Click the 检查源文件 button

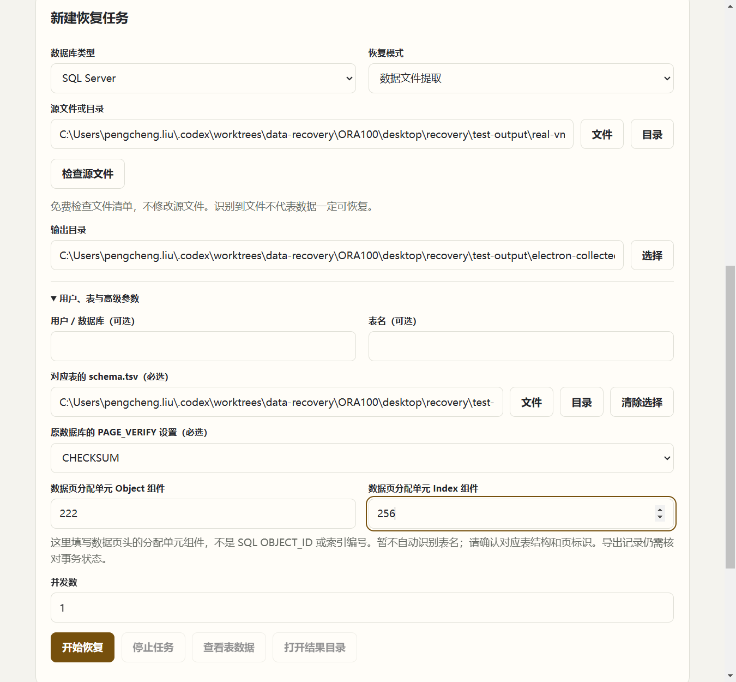[x=87, y=174]
